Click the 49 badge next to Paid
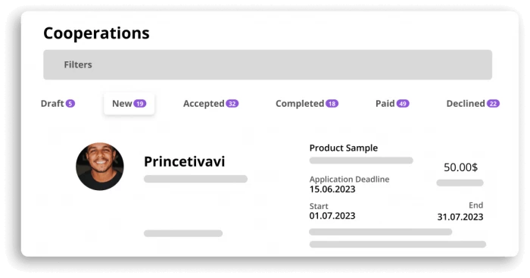Screen dimensions: 530x278 [403, 104]
